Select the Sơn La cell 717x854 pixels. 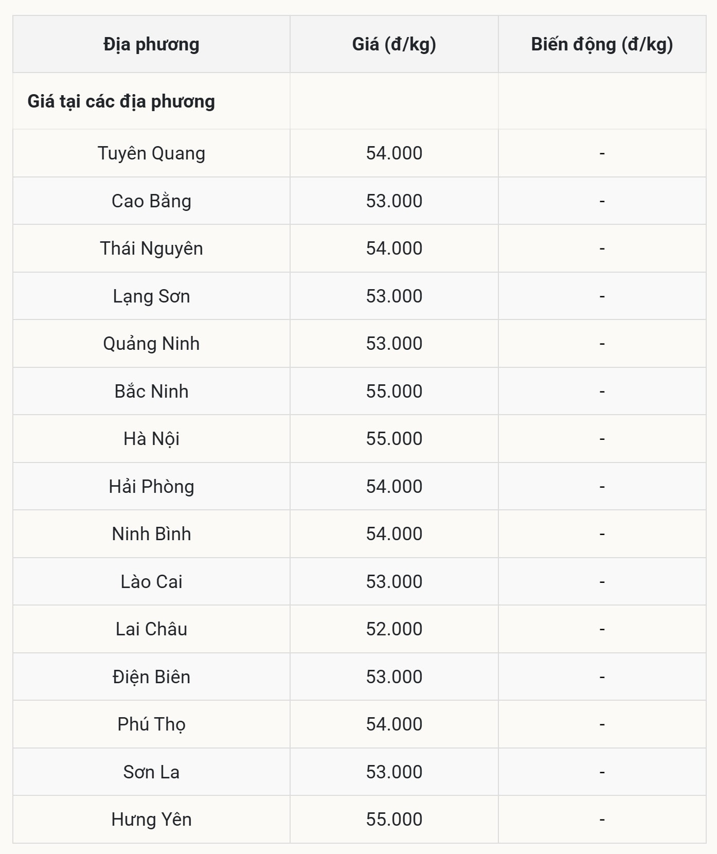[x=151, y=772]
